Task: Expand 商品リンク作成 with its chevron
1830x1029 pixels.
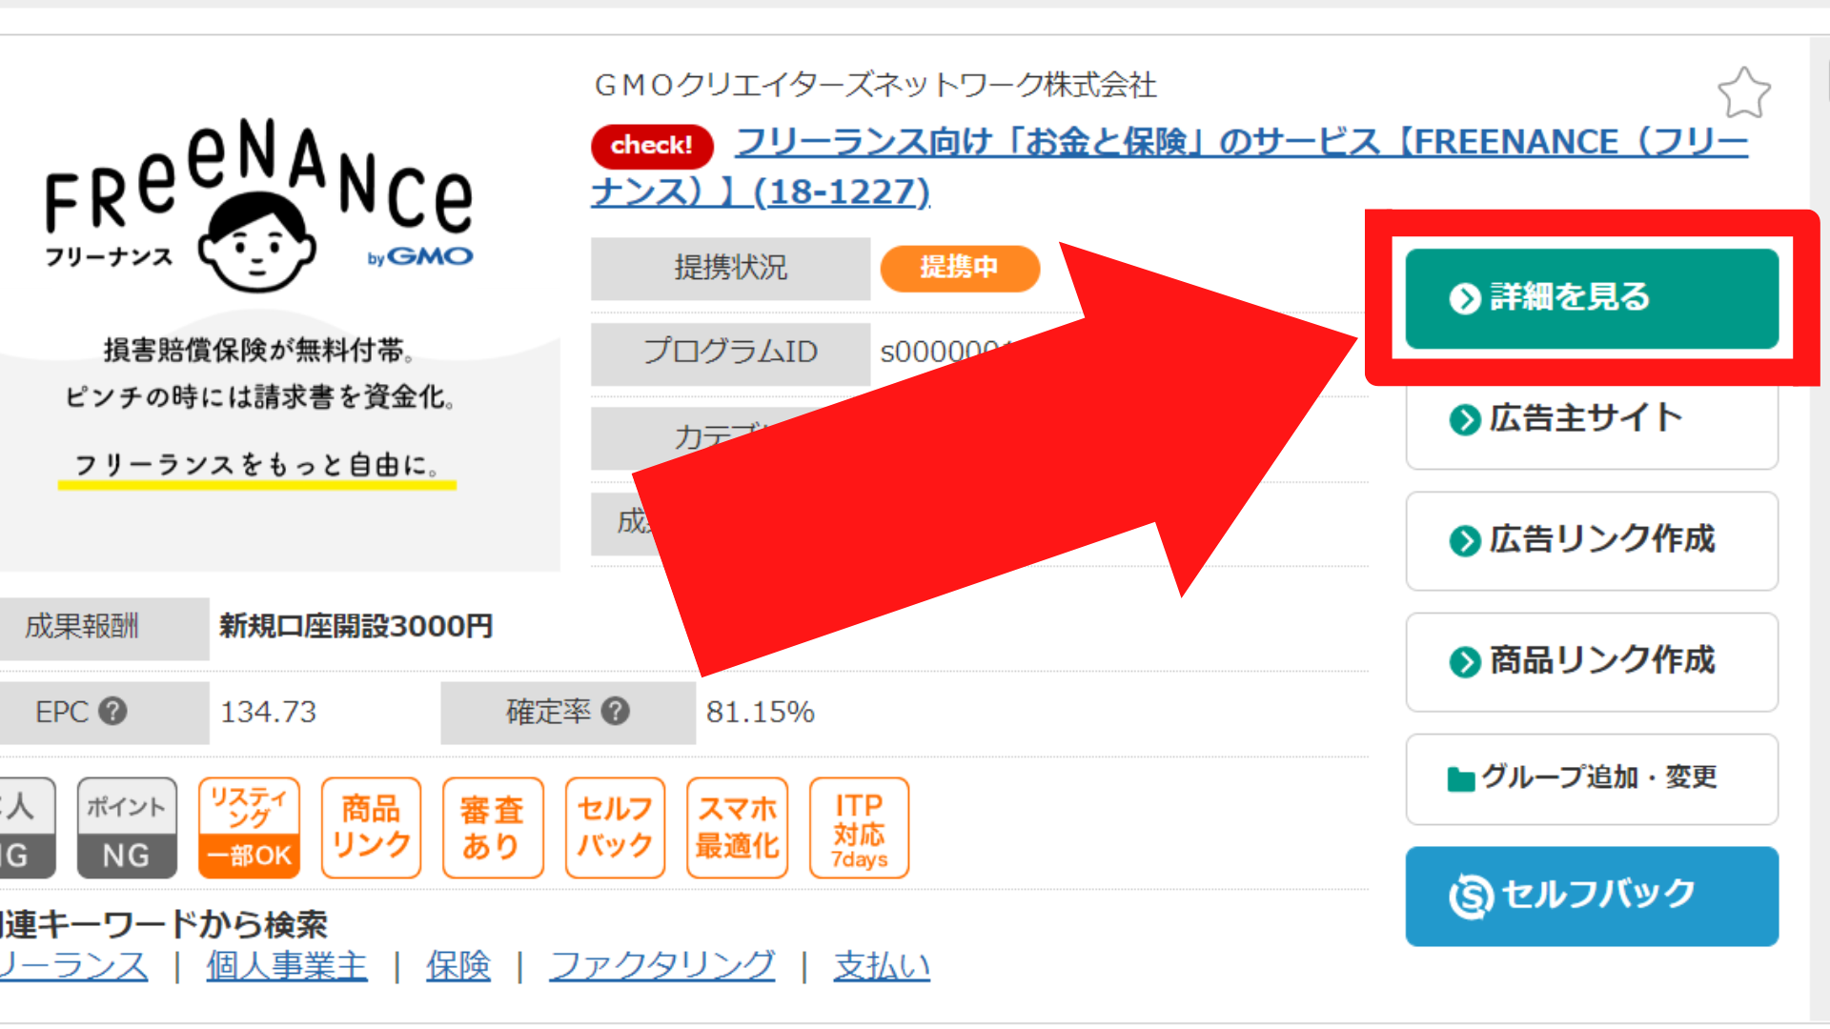Action: [1464, 662]
